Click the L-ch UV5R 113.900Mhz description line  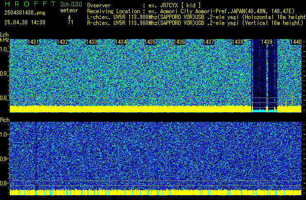[197, 17]
